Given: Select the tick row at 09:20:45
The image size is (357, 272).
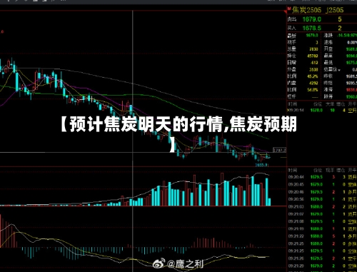Looking at the screenshot, I should pos(322,184).
